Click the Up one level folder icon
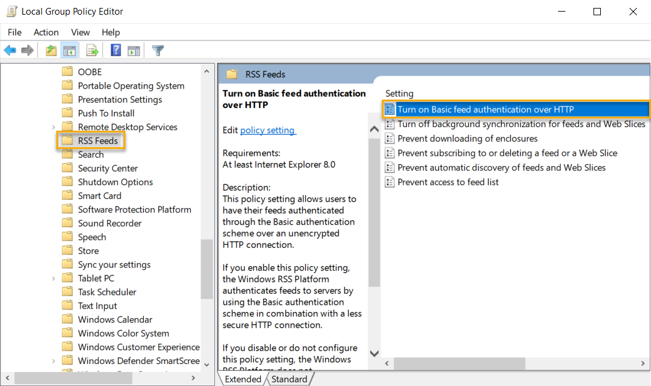 pyautogui.click(x=51, y=50)
